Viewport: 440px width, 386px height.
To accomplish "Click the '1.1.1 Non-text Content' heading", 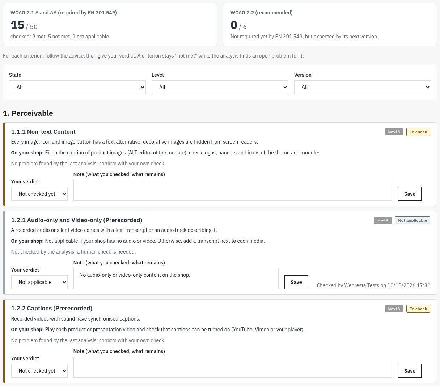I will coord(43,132).
